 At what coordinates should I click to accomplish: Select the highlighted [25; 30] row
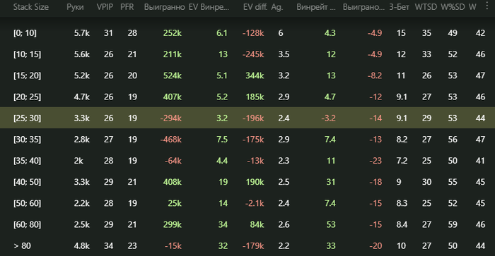[x=248, y=118]
